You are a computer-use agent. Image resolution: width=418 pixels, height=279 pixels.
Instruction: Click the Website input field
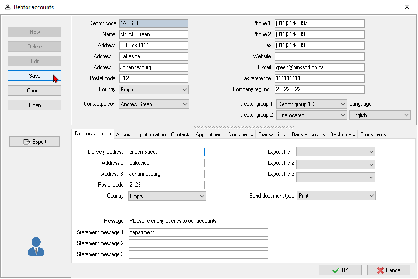pos(320,56)
